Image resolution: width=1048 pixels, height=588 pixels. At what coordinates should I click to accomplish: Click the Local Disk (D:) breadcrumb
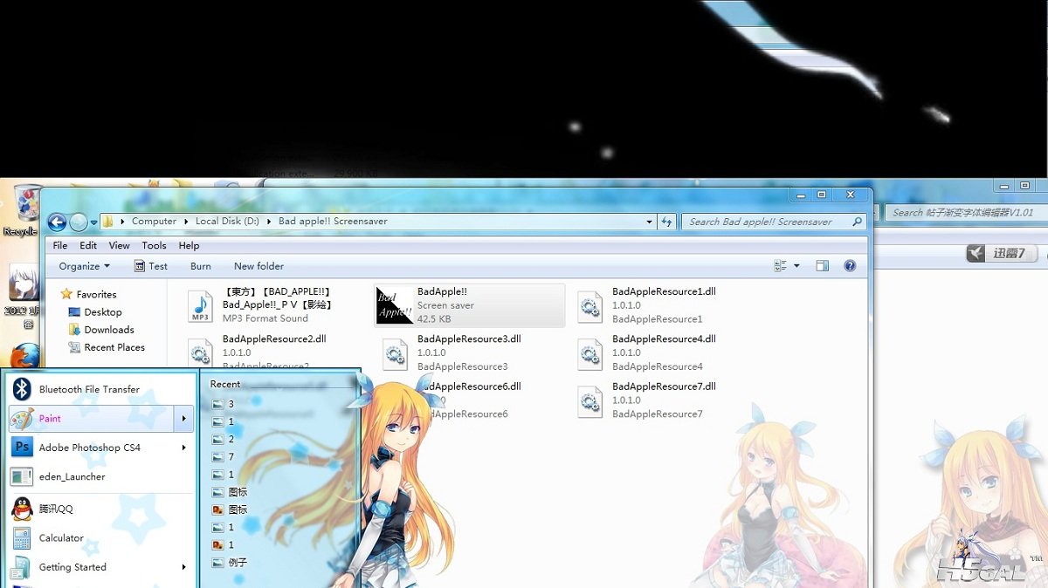227,222
